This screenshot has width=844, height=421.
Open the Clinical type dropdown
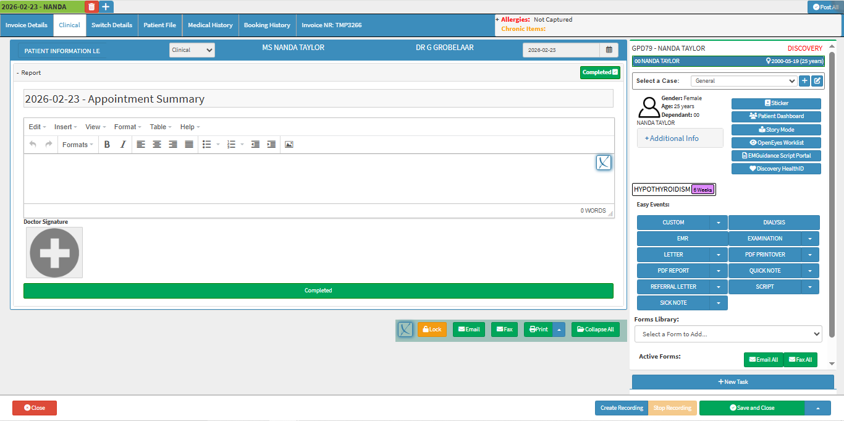192,50
